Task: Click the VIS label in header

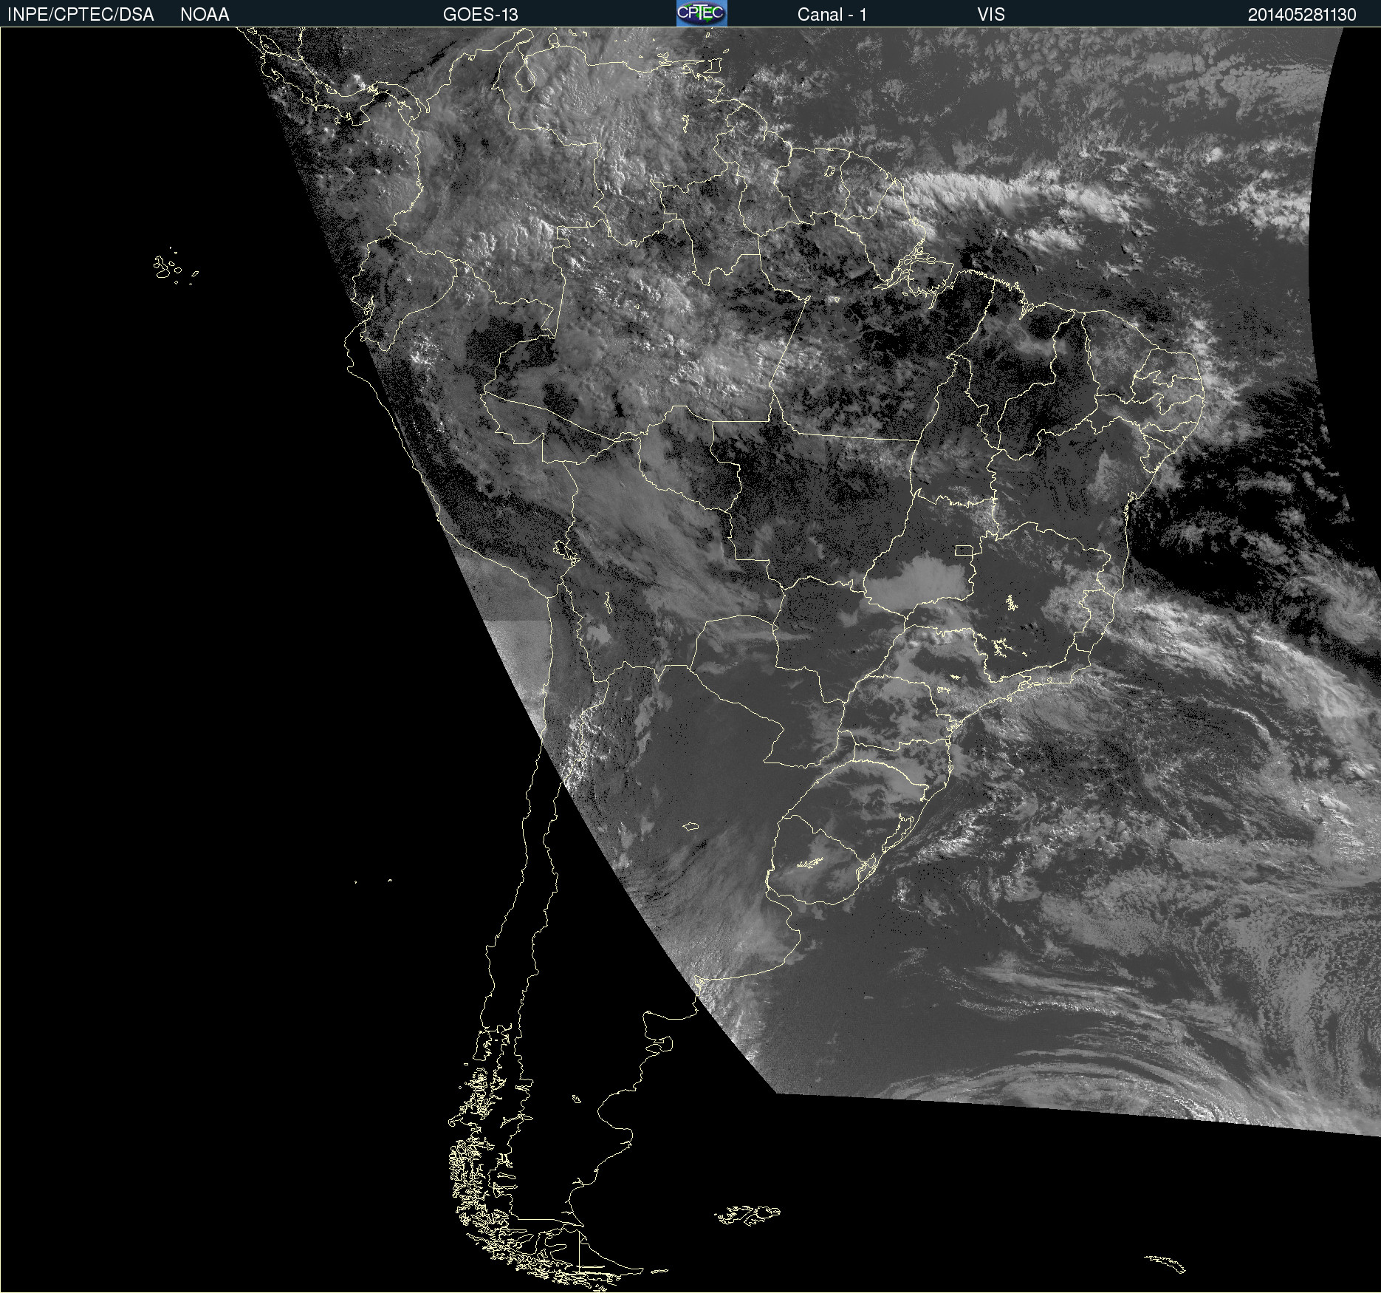Action: (x=991, y=15)
